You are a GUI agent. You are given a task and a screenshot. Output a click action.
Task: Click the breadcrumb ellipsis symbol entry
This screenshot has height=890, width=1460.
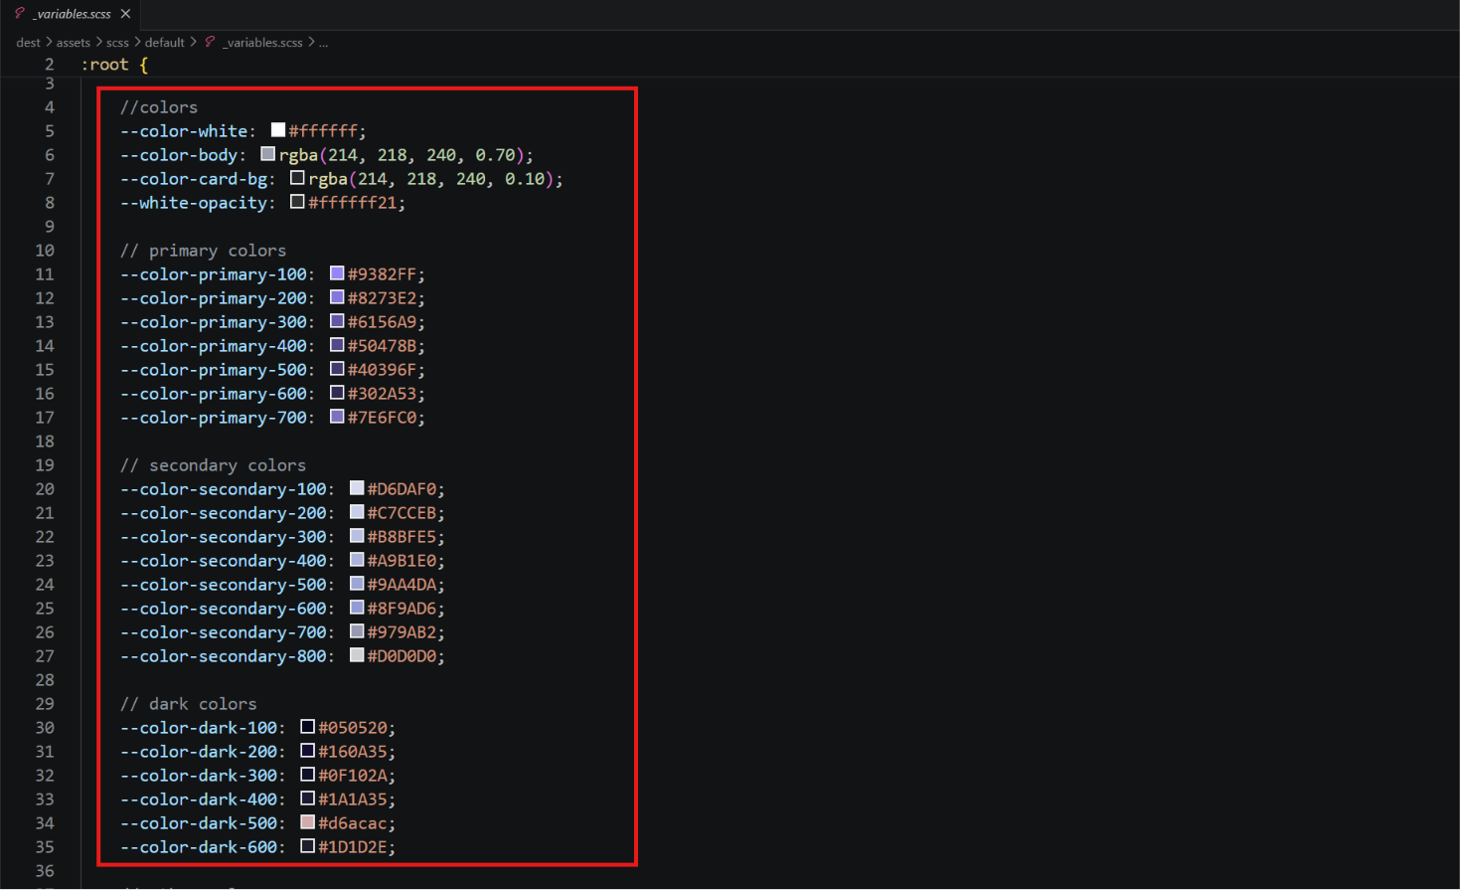point(323,43)
